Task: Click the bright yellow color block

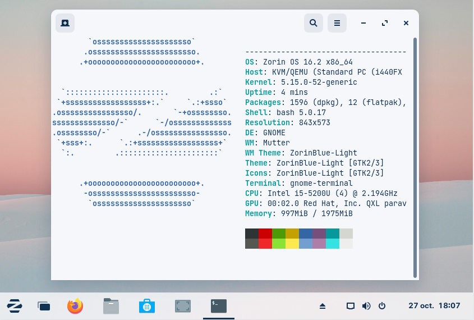Action: (292, 244)
